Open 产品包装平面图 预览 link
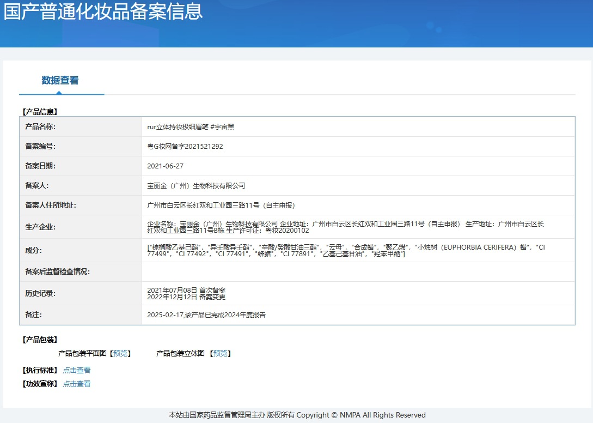 (x=120, y=353)
